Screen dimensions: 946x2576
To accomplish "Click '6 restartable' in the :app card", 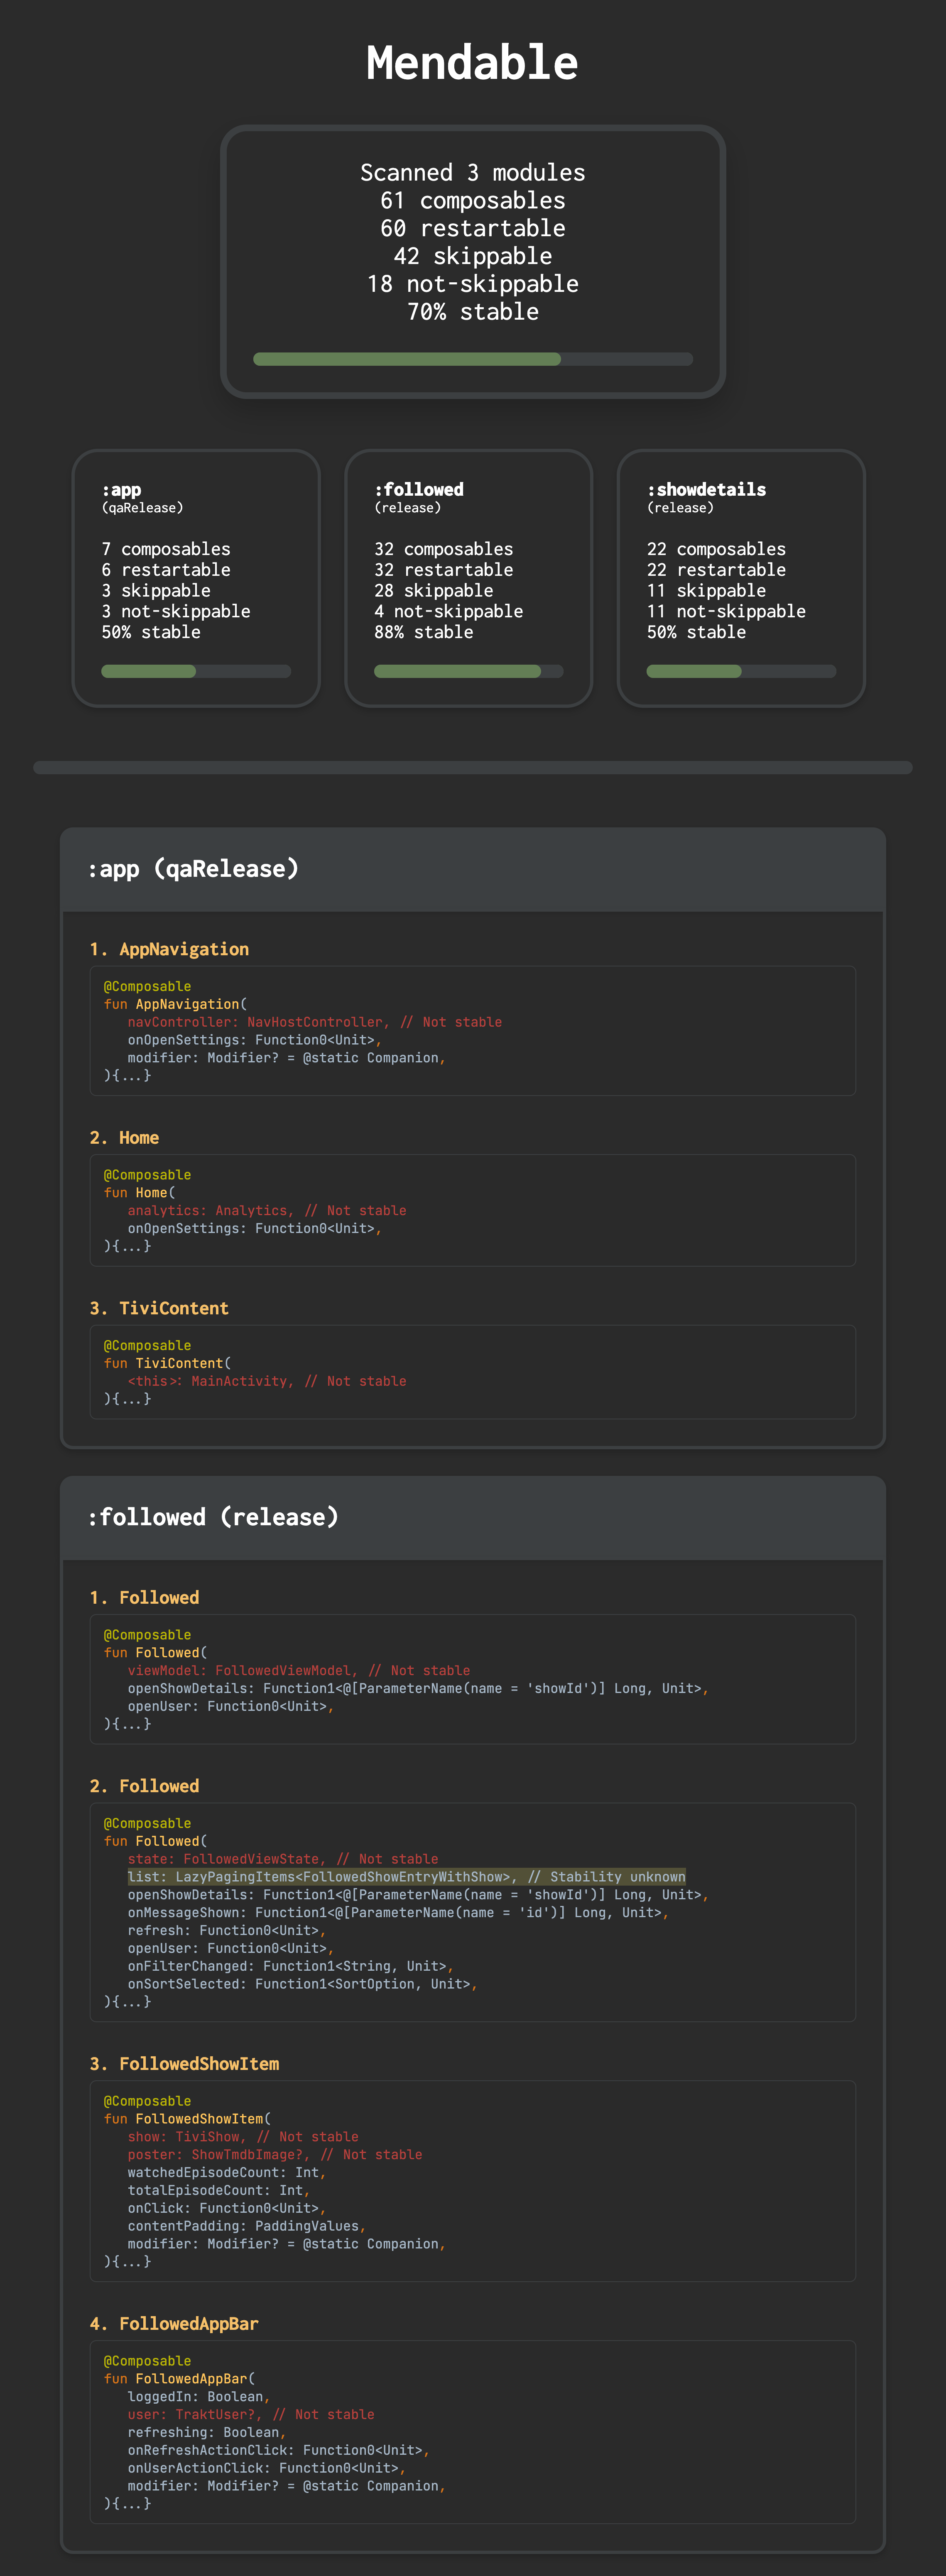I will coord(166,570).
